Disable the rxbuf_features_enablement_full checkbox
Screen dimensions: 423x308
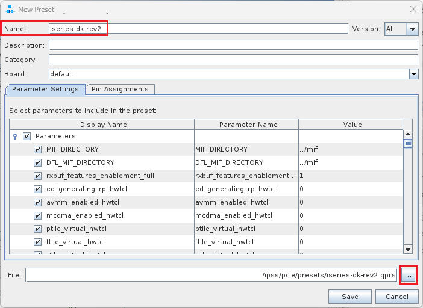[37, 176]
